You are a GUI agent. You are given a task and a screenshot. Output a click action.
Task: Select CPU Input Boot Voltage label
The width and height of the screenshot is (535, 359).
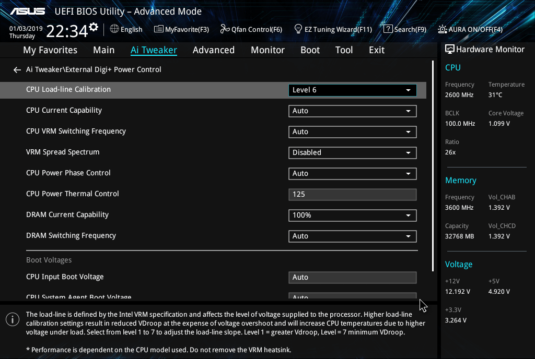pos(65,277)
